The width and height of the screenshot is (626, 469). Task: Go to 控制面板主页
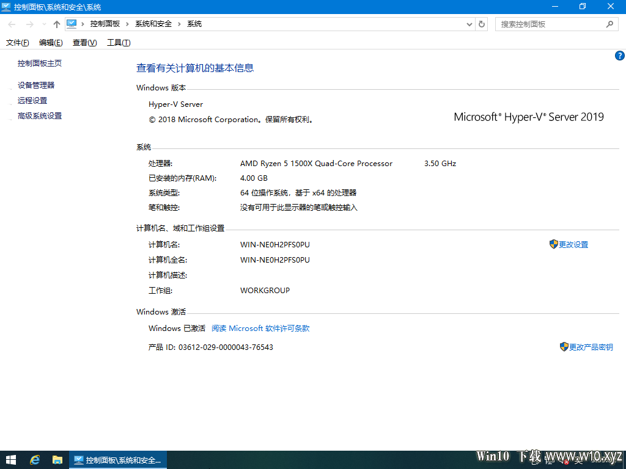click(x=40, y=64)
